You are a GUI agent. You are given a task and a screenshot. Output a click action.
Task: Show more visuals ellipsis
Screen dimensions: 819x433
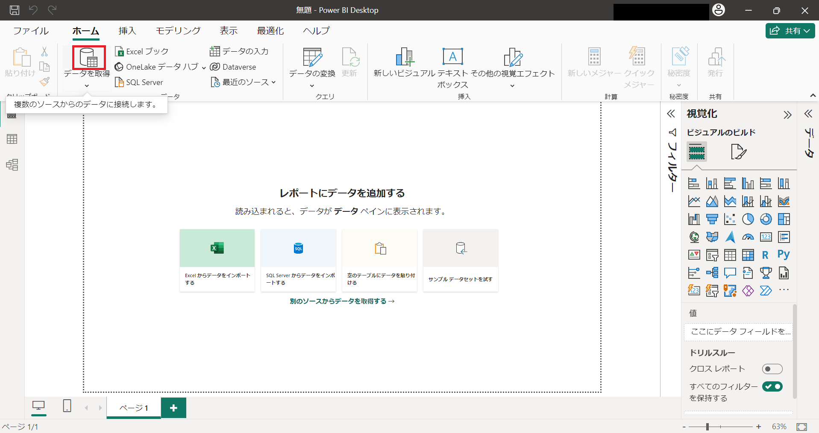click(x=784, y=290)
